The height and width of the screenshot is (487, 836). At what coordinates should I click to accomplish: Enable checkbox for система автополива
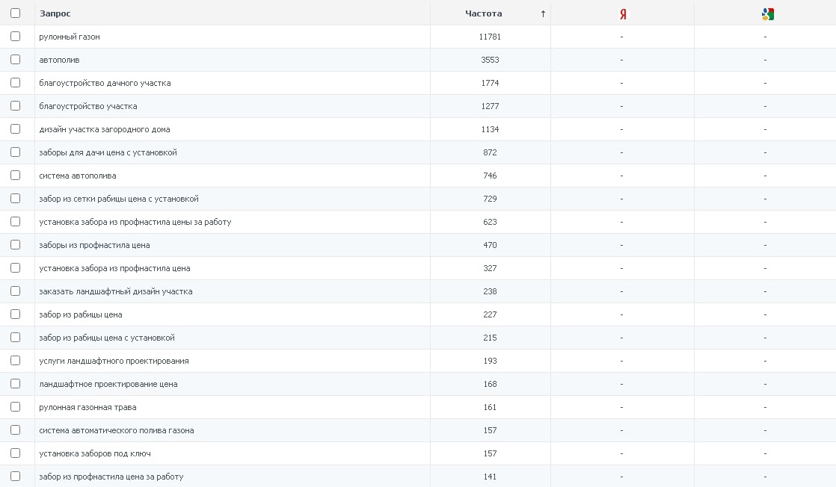point(16,175)
